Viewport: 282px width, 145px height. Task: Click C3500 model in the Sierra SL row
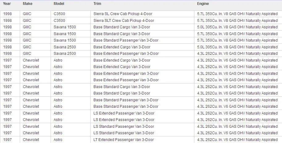coord(59,14)
